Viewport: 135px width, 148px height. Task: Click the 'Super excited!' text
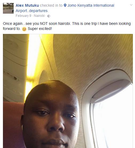[x=40, y=29]
